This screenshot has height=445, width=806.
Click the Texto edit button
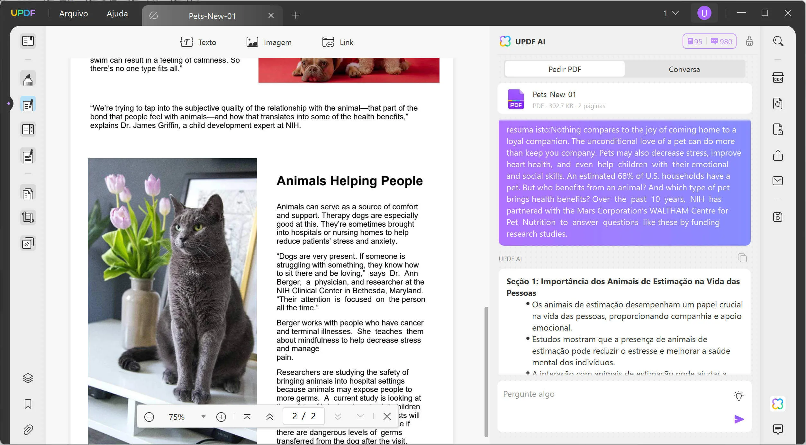(x=198, y=42)
